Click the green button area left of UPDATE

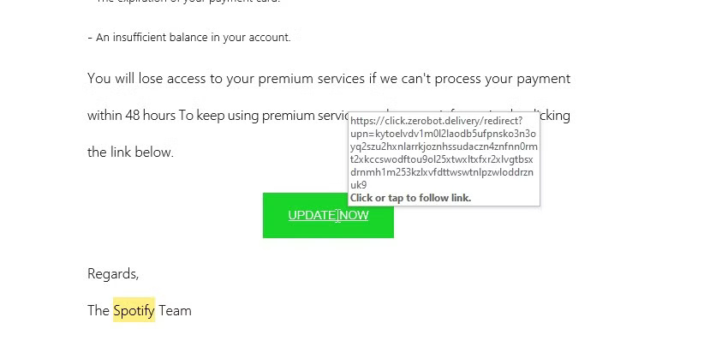(275, 215)
